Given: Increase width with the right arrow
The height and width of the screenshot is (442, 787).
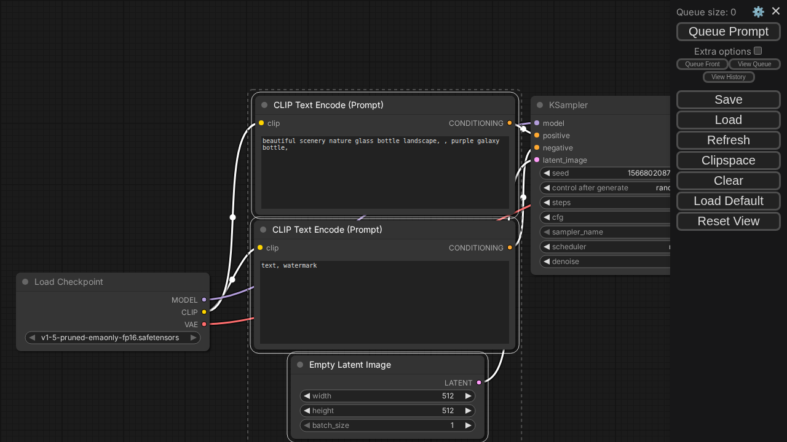Looking at the screenshot, I should point(468,396).
